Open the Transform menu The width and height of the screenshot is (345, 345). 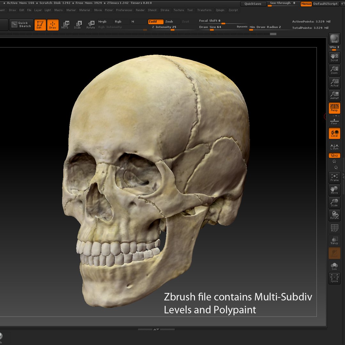point(204,10)
